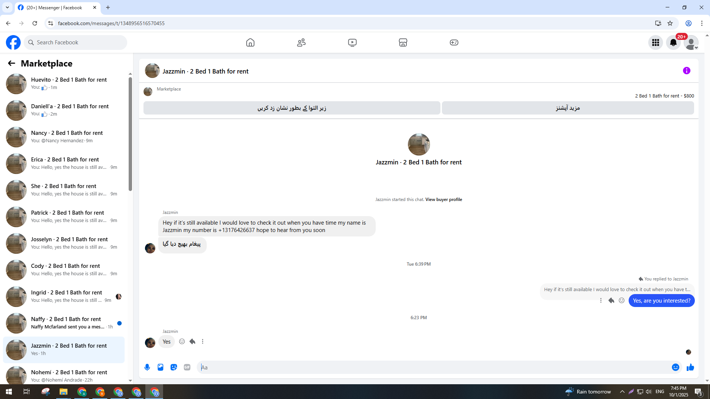Open unread Naffy conversation in list

[64, 323]
